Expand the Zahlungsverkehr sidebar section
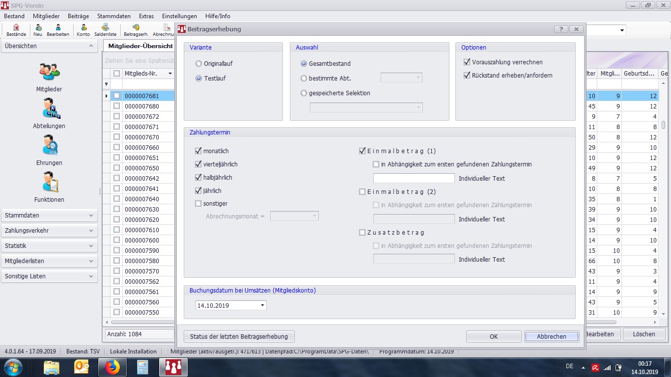This screenshot has width=671, height=377. [49, 231]
